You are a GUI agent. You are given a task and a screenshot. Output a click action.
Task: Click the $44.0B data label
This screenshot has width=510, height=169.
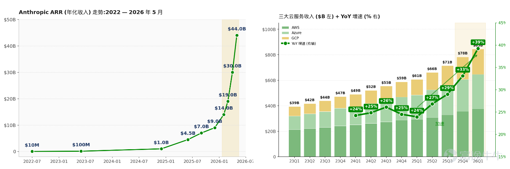click(237, 29)
